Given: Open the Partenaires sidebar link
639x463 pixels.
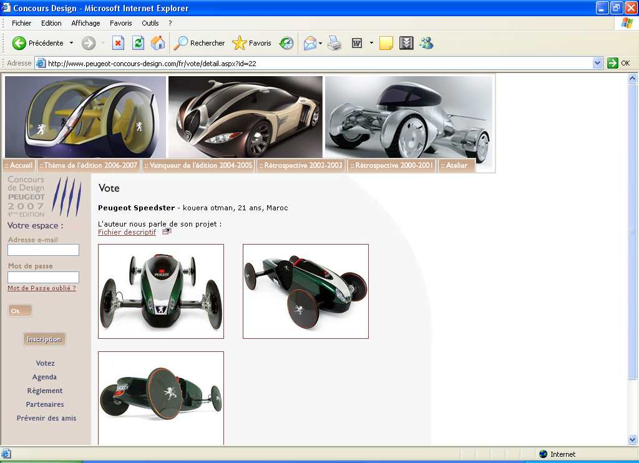Looking at the screenshot, I should click(x=45, y=404).
